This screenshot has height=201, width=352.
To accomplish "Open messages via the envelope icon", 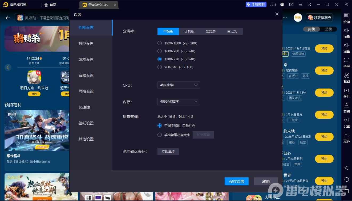I will (291, 5).
